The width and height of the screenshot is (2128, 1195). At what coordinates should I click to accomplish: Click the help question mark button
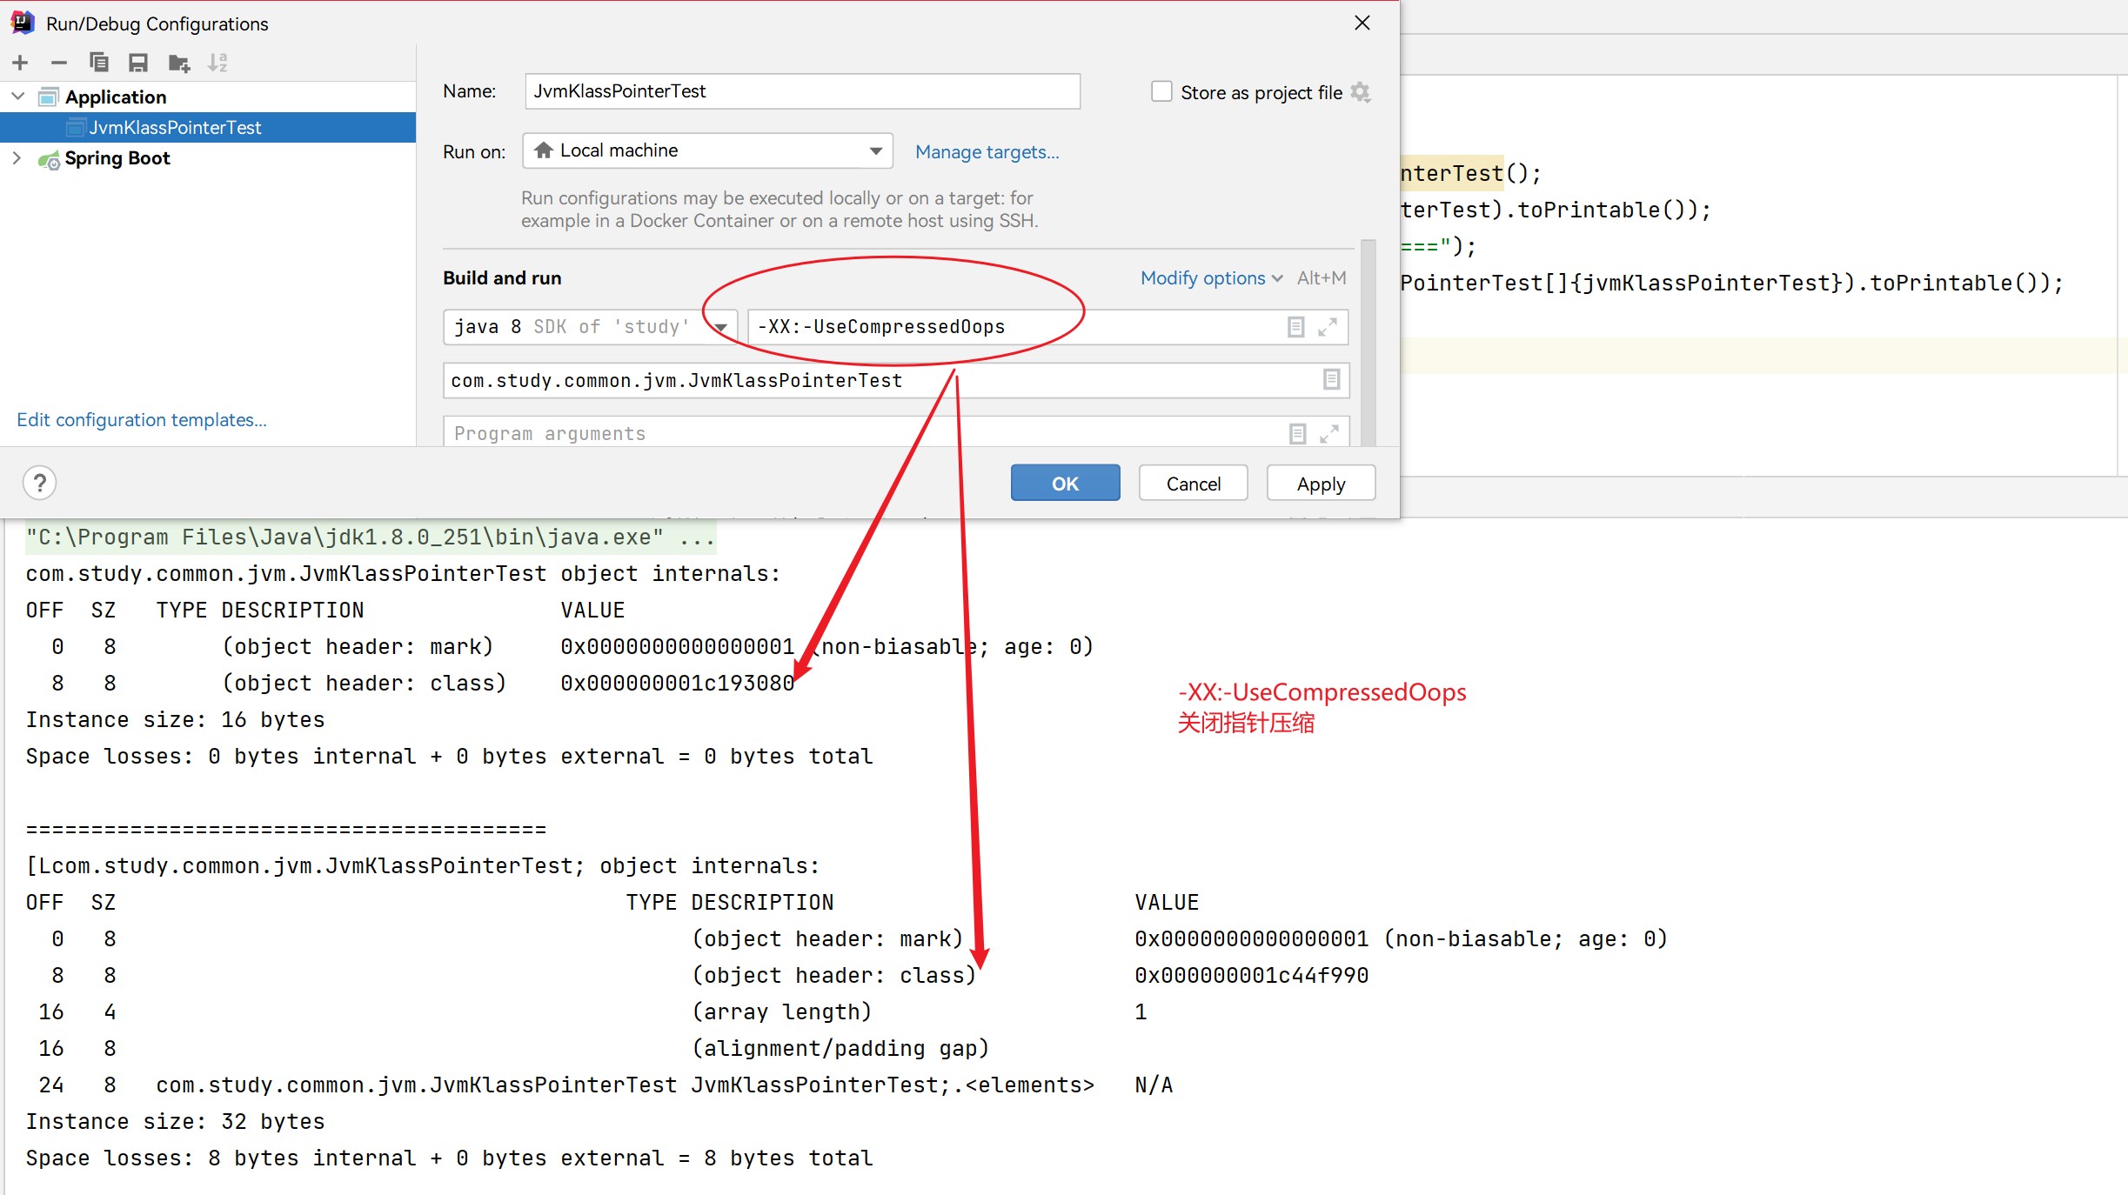tap(40, 483)
